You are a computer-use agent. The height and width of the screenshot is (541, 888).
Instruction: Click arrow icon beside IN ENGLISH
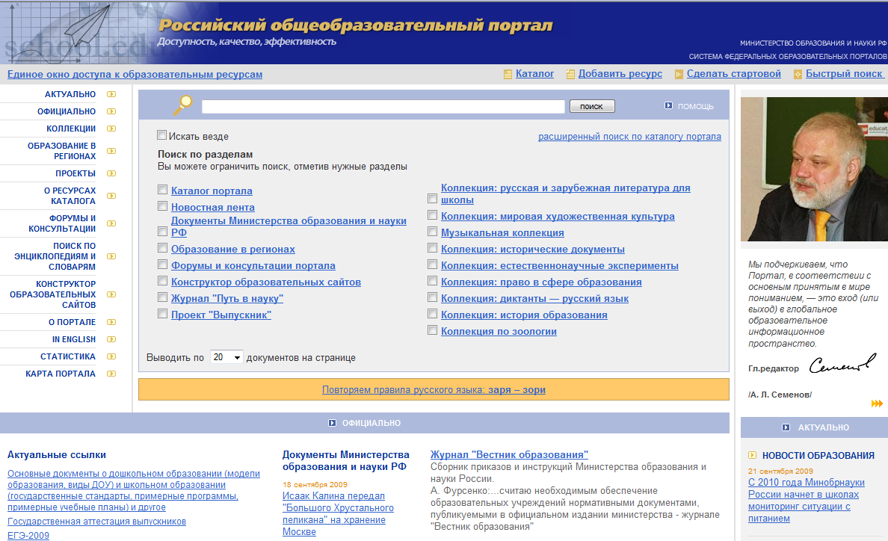111,339
